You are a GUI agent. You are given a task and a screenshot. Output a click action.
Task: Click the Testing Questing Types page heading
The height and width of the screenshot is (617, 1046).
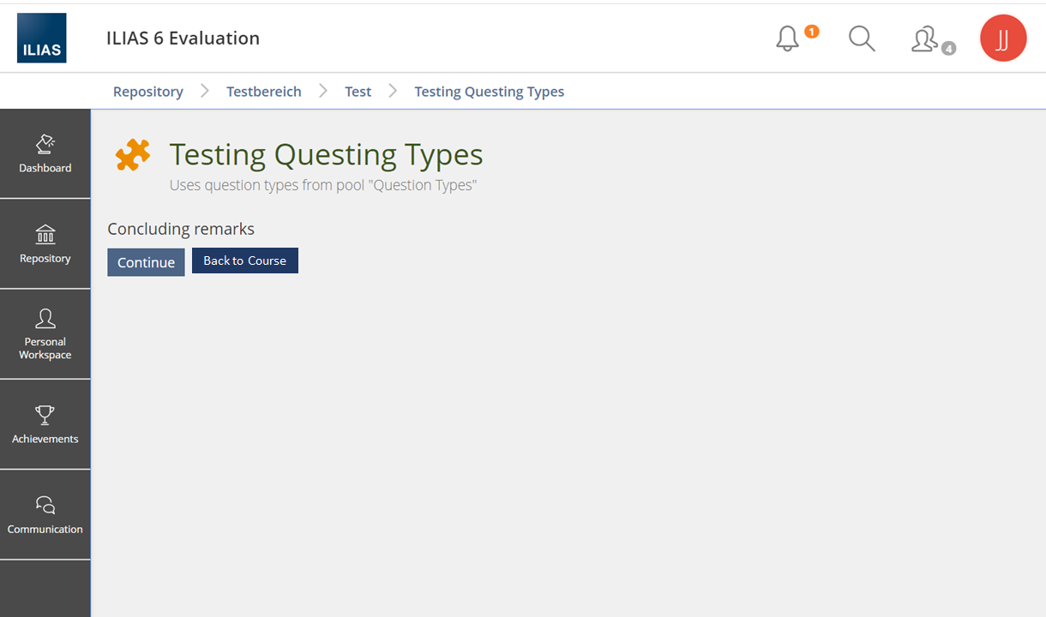(x=326, y=155)
